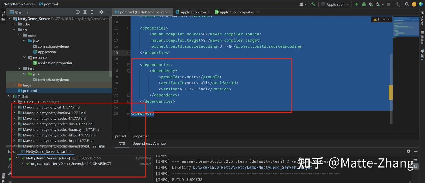
Task: Collapse all in project panel toolbar
Action: click(x=92, y=12)
